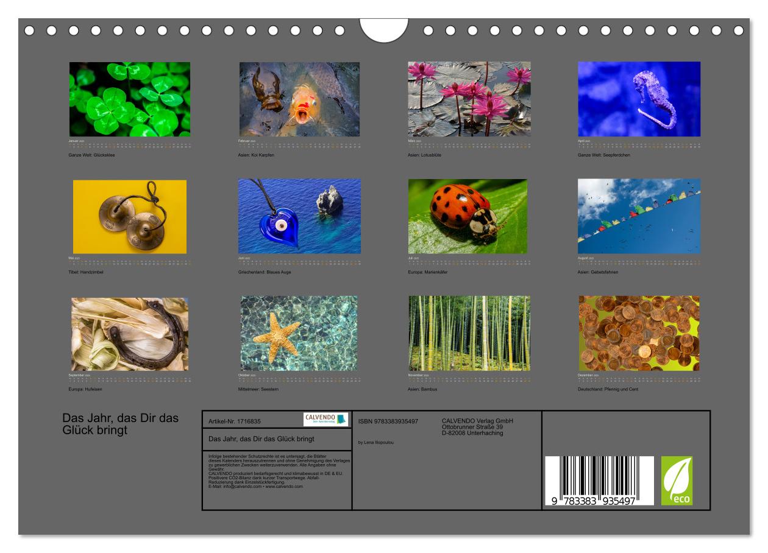Screen dimensions: 768x553
Task: Click caption 'Deutschland: Pfennig und Cent'
Action: [x=608, y=389]
